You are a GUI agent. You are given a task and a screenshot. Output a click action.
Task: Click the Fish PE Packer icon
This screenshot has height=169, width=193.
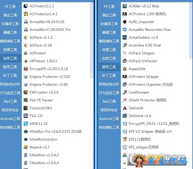pos(26,100)
